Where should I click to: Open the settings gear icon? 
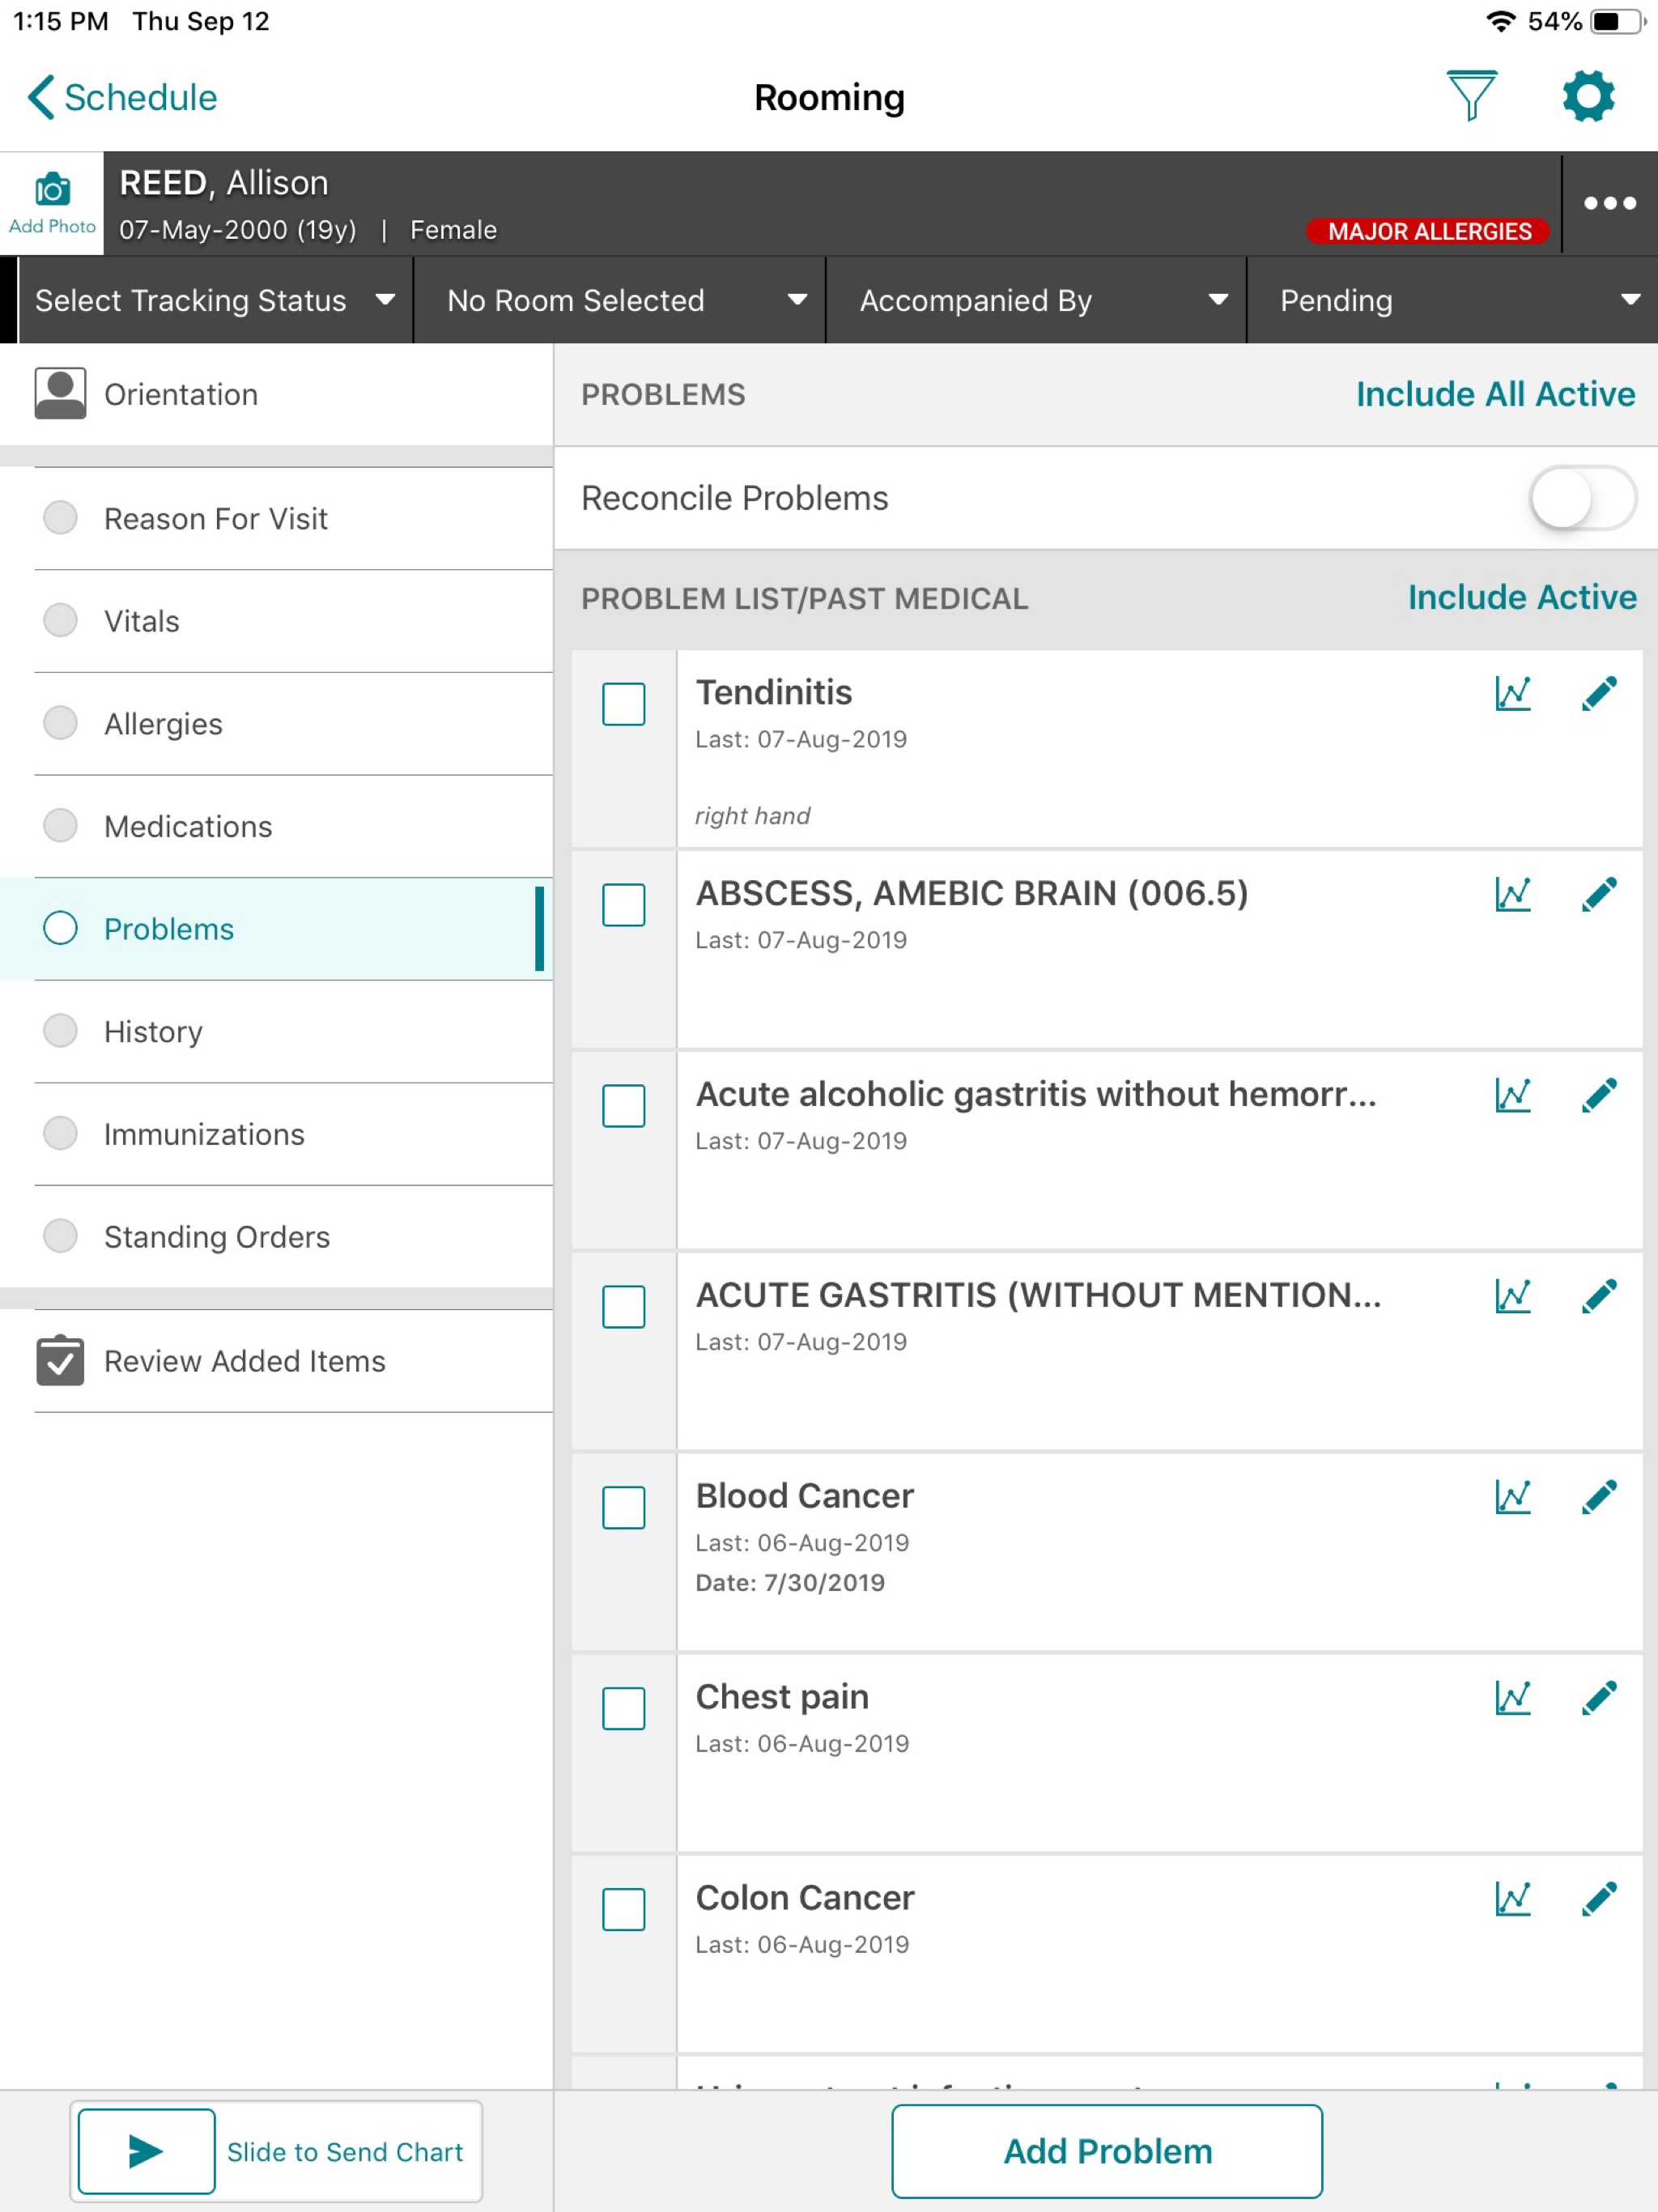click(x=1588, y=96)
